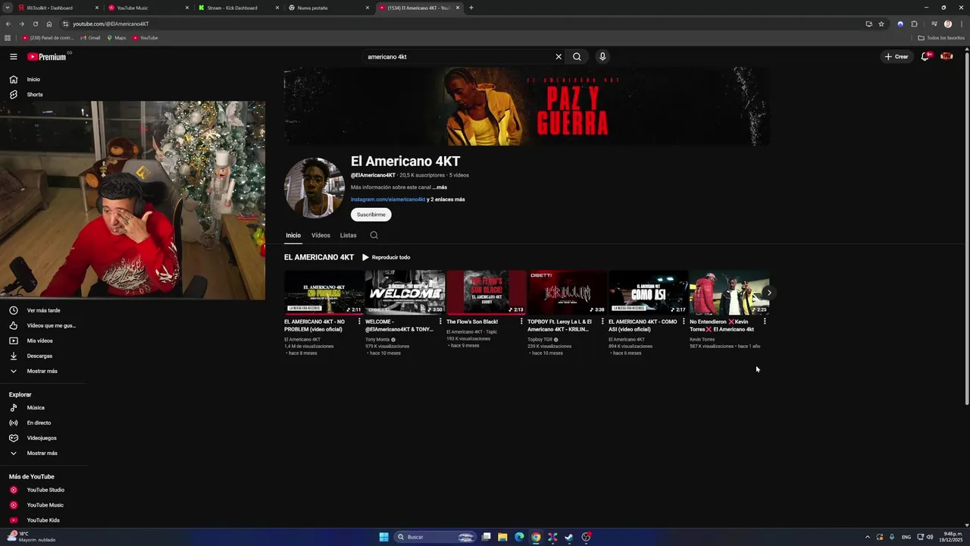Open YouTube Kids in sidebar
This screenshot has width=970, height=546.
tap(43, 520)
